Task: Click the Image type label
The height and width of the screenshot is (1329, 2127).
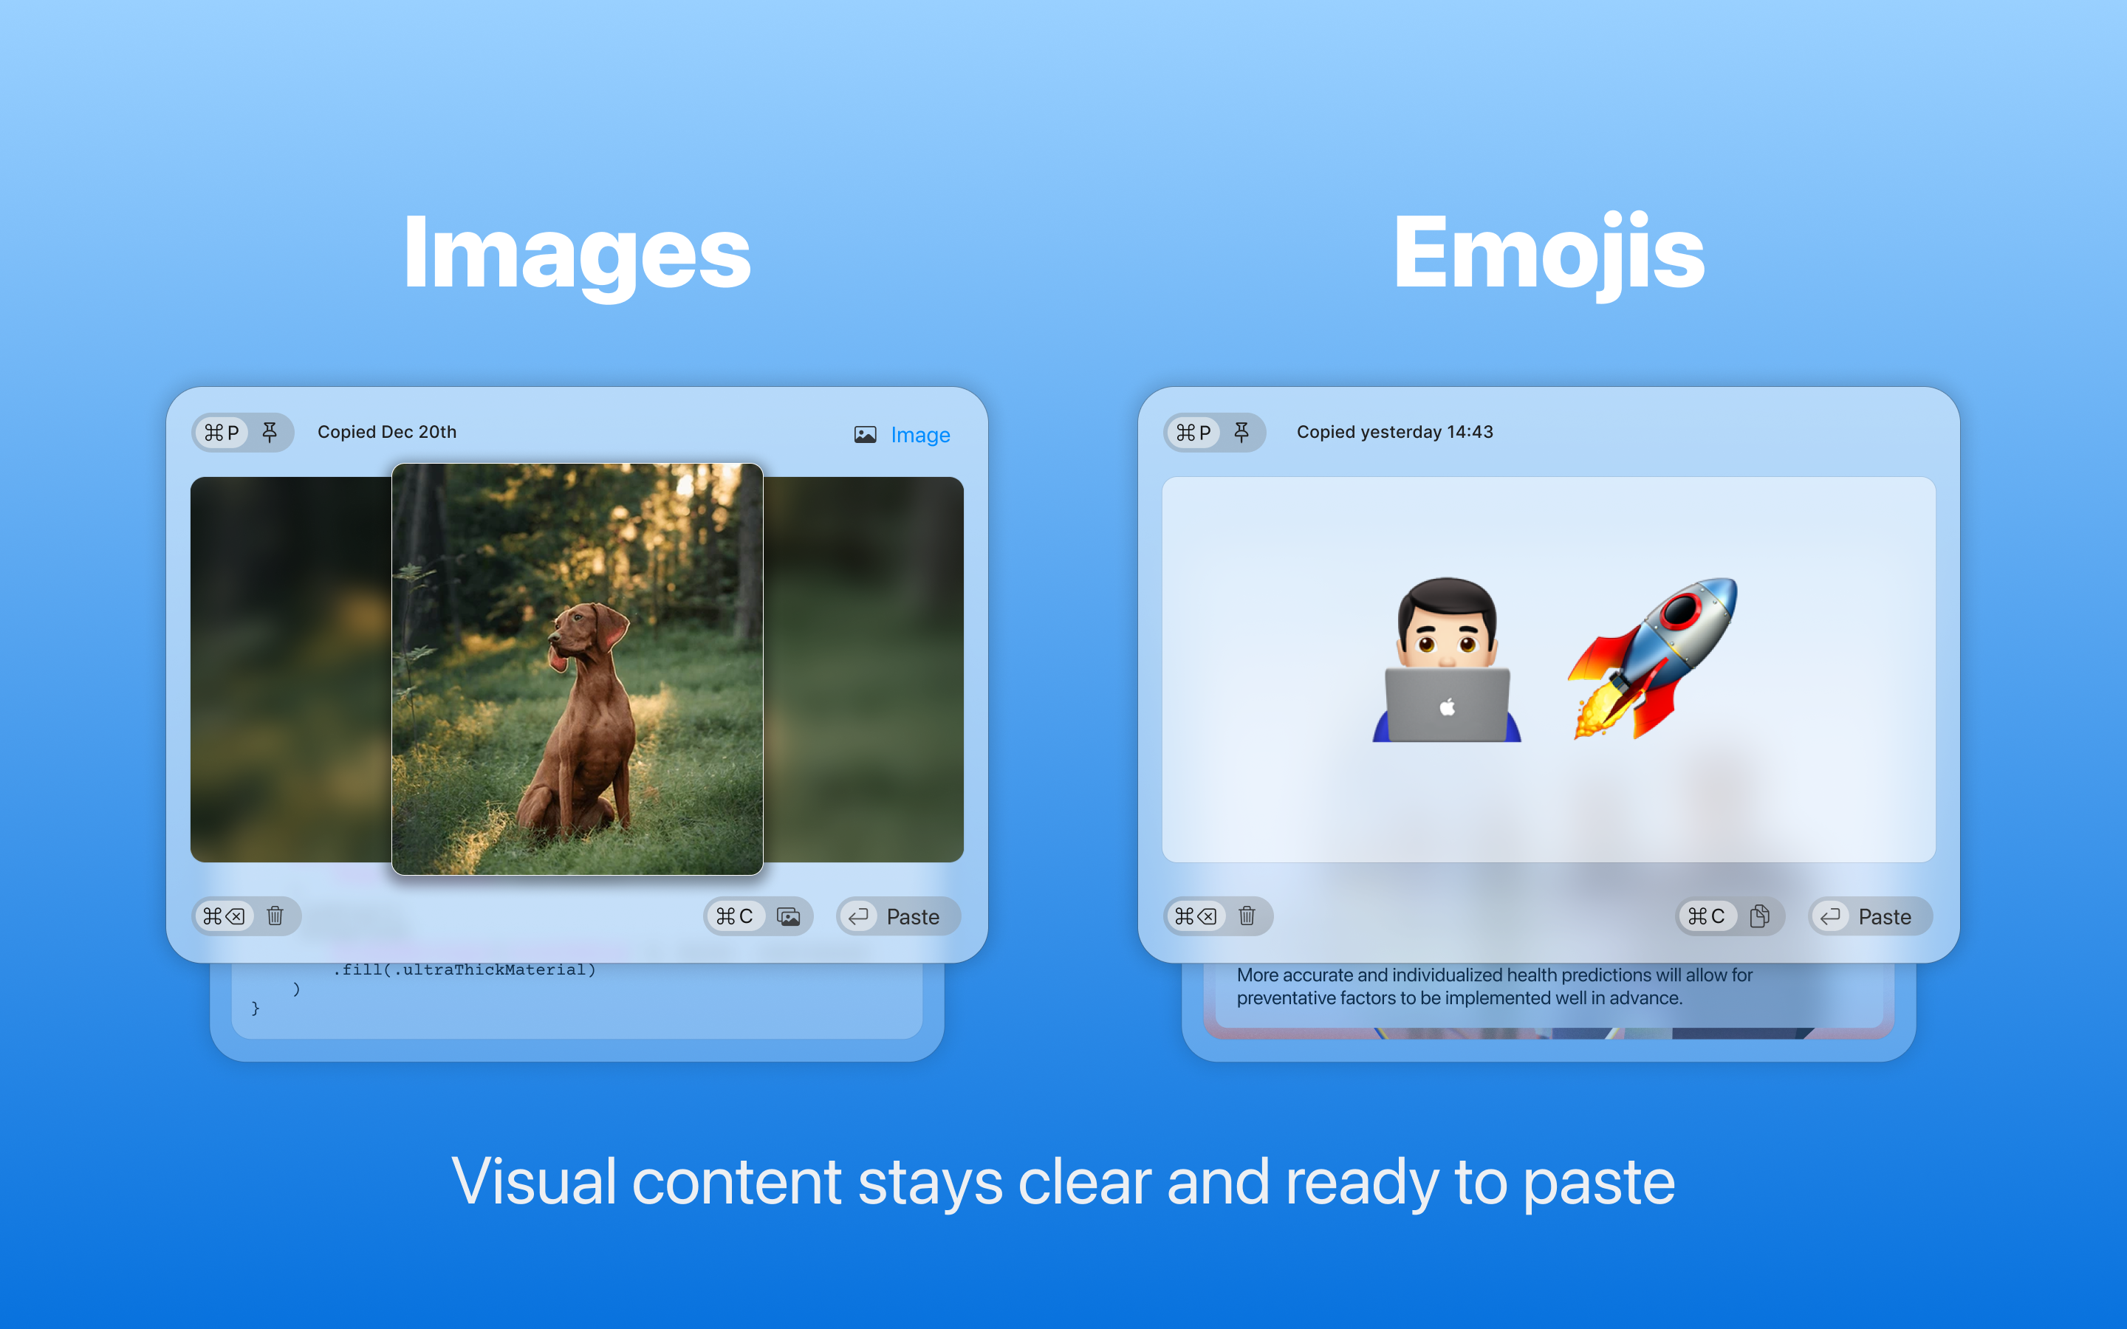Action: [919, 435]
